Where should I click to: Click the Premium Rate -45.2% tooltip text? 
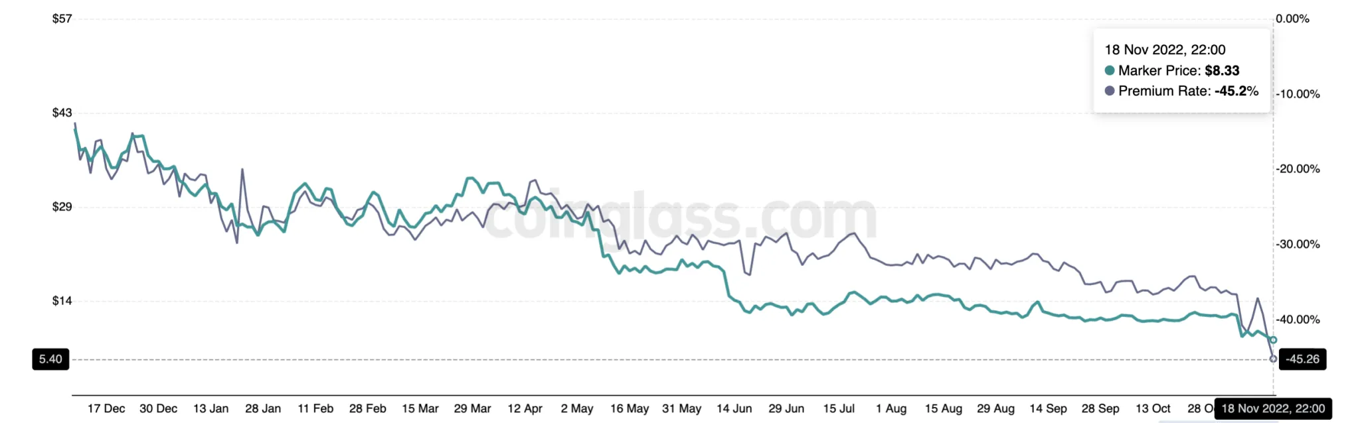click(1188, 91)
